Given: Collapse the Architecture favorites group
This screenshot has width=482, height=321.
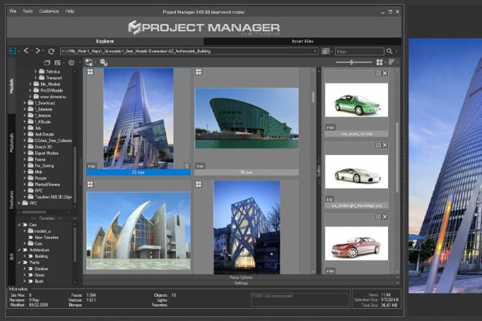Looking at the screenshot, I should click(19, 250).
